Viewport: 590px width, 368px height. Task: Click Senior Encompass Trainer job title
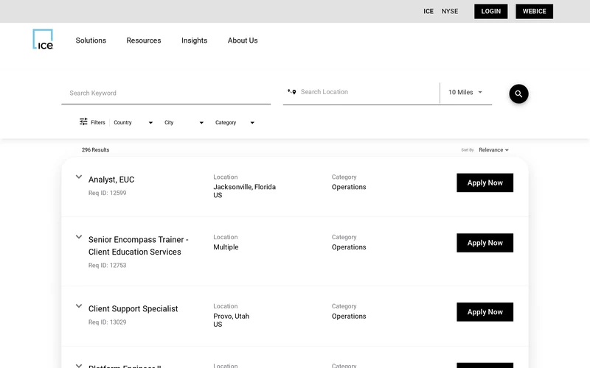pos(139,246)
